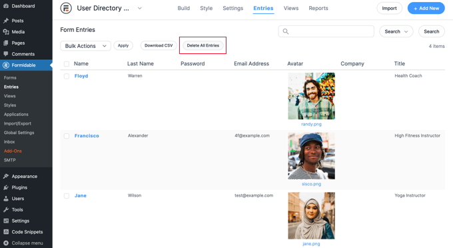
Task: Click the rightmost Search button
Action: click(432, 31)
